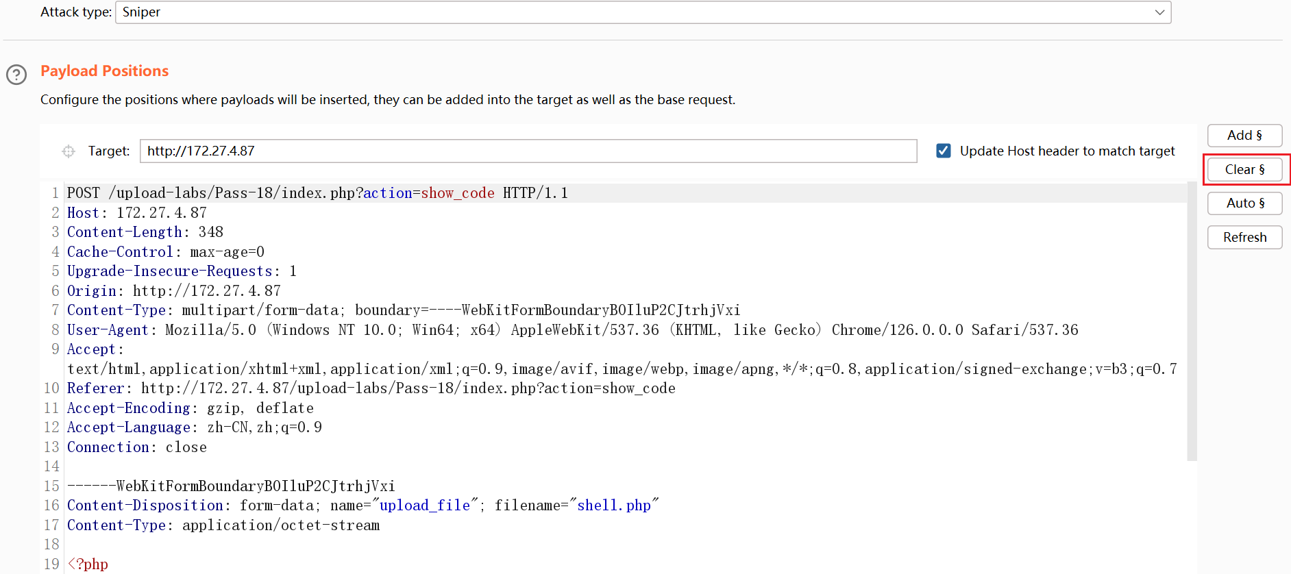Click the Content-Length: 348 line

(145, 232)
